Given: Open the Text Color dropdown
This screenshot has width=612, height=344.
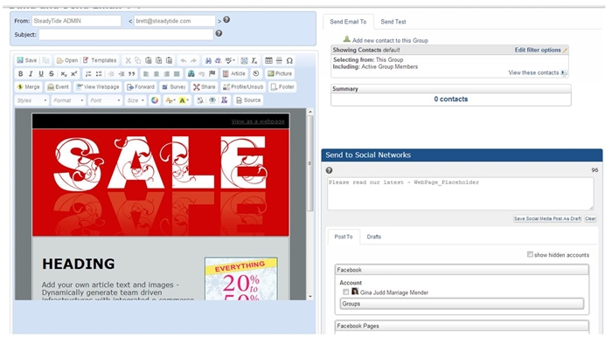Looking at the screenshot, I should [x=170, y=100].
